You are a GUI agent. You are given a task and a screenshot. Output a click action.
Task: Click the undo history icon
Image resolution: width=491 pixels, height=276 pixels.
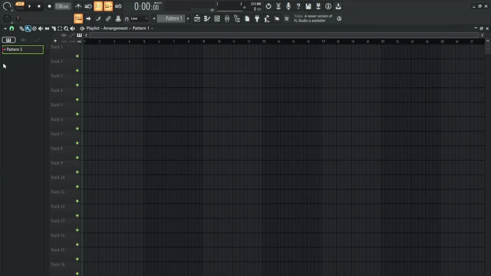click(x=269, y=6)
